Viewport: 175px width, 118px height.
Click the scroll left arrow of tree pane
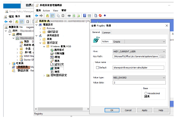(x=36, y=109)
